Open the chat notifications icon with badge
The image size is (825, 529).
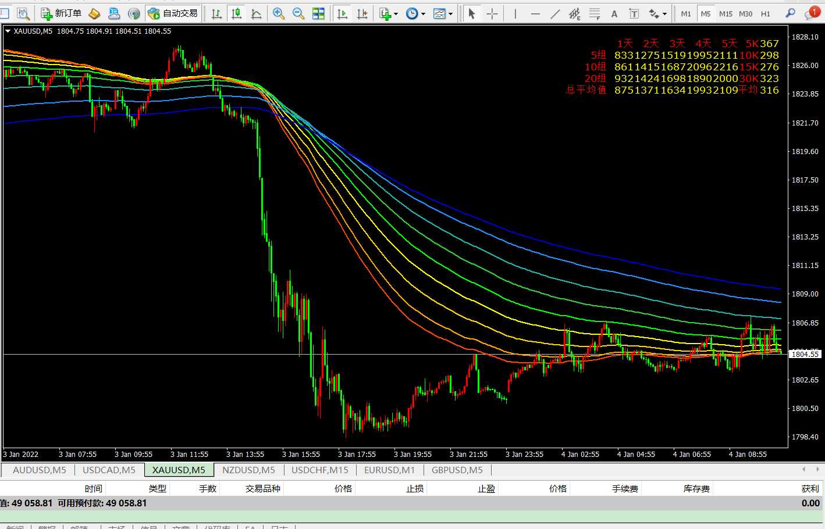[812, 13]
